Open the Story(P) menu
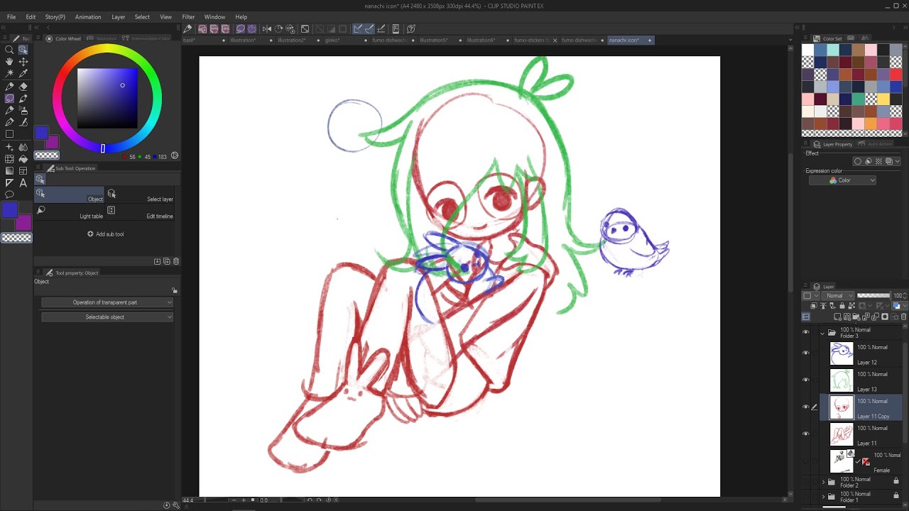Screen dimensions: 909x511 (55, 17)
